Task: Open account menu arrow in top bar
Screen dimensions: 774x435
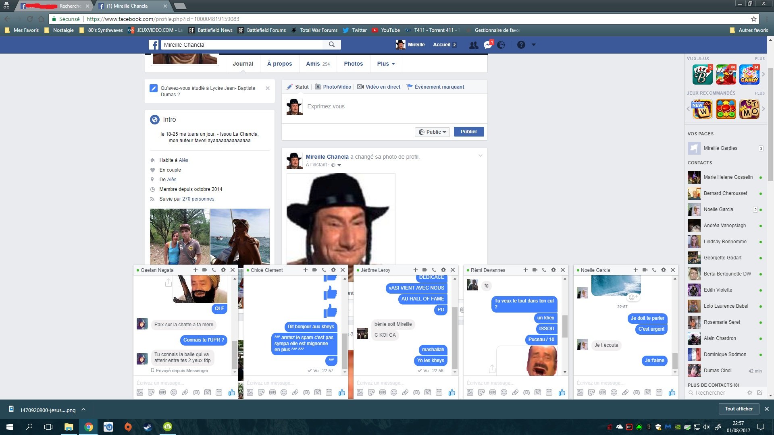Action: 534,45
